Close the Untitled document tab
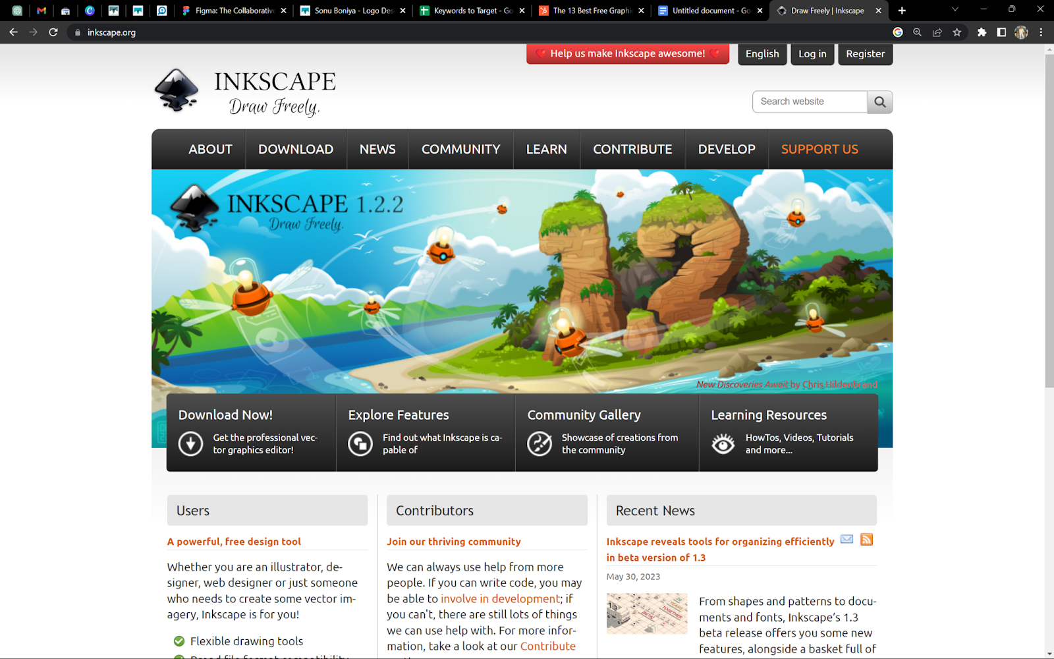1054x659 pixels. pyautogui.click(x=760, y=11)
